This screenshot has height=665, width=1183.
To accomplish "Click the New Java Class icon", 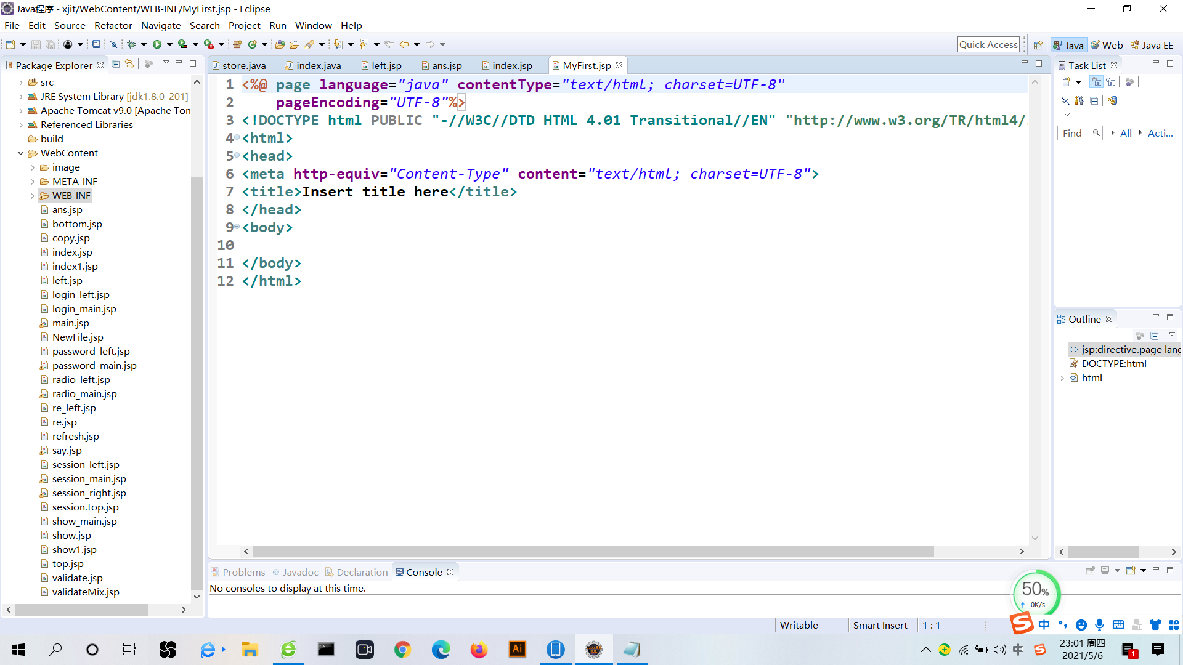I will coord(253,44).
